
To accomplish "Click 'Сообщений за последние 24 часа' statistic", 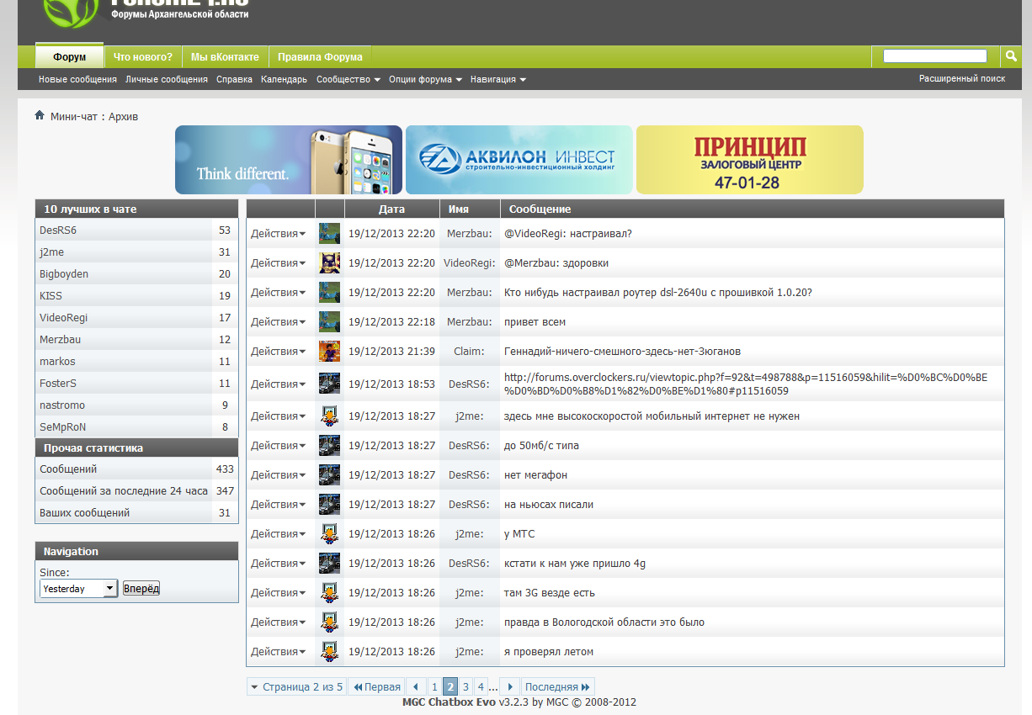I will [124, 490].
